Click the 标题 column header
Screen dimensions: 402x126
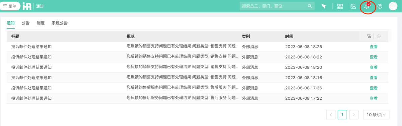(15, 36)
